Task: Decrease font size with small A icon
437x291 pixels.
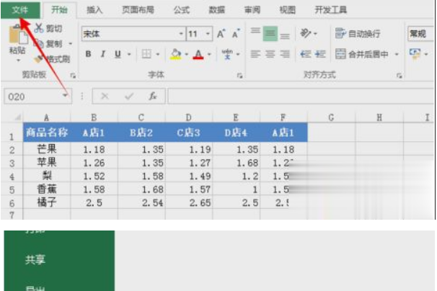Action: [236, 34]
